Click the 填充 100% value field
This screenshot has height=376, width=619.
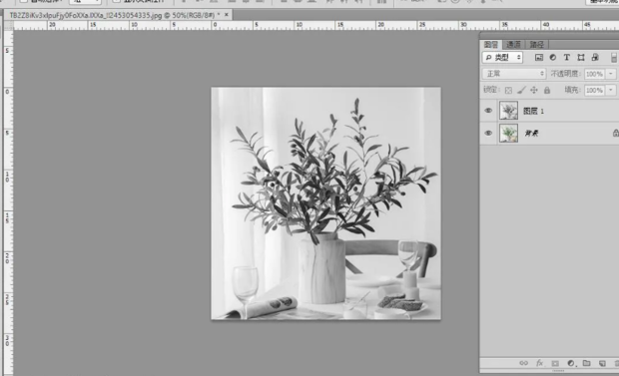[x=594, y=91]
